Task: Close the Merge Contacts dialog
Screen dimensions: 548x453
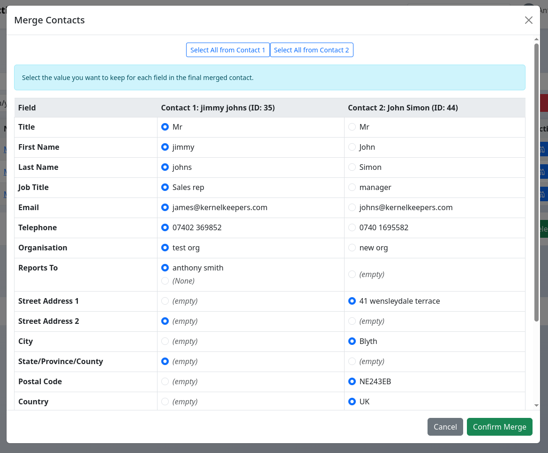Action: [528, 20]
